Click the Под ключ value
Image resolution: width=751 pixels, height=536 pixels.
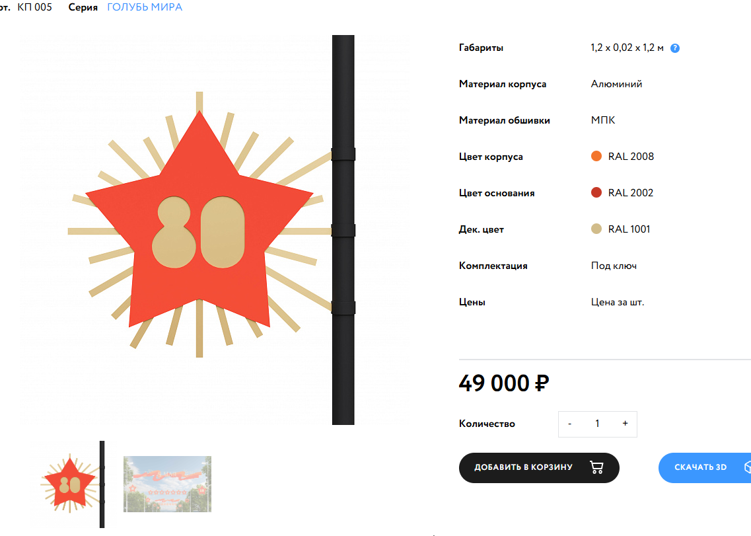pos(614,266)
